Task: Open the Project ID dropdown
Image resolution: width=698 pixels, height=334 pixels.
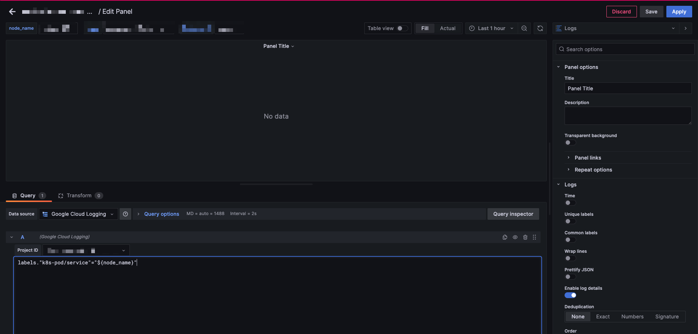Action: tap(86, 250)
